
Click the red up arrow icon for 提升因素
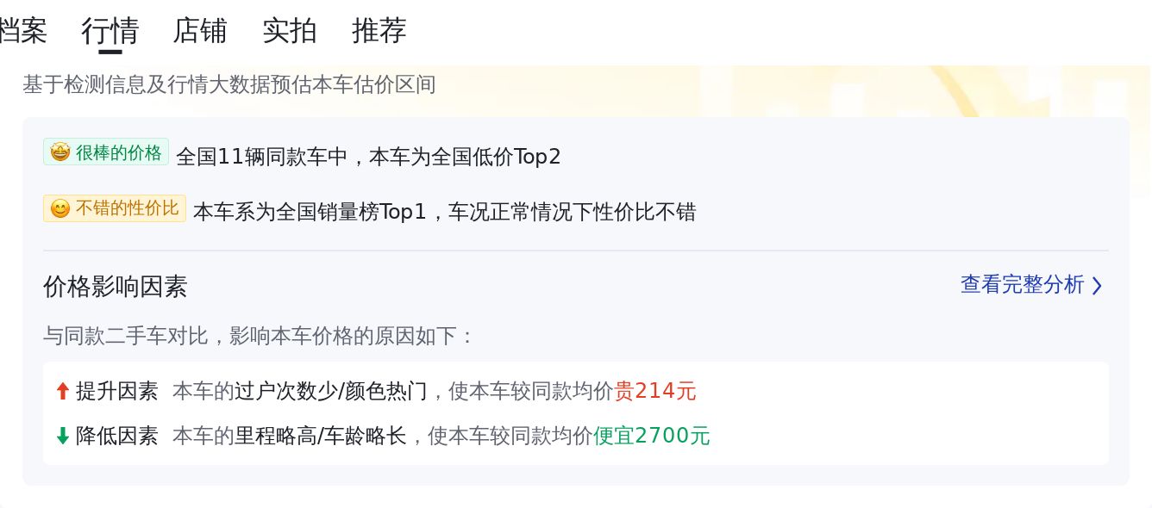coord(62,391)
